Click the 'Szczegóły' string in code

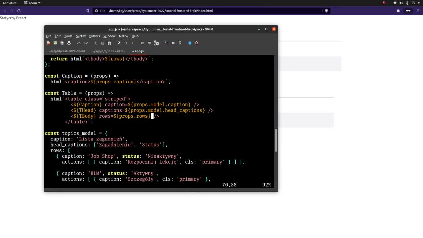(140, 179)
